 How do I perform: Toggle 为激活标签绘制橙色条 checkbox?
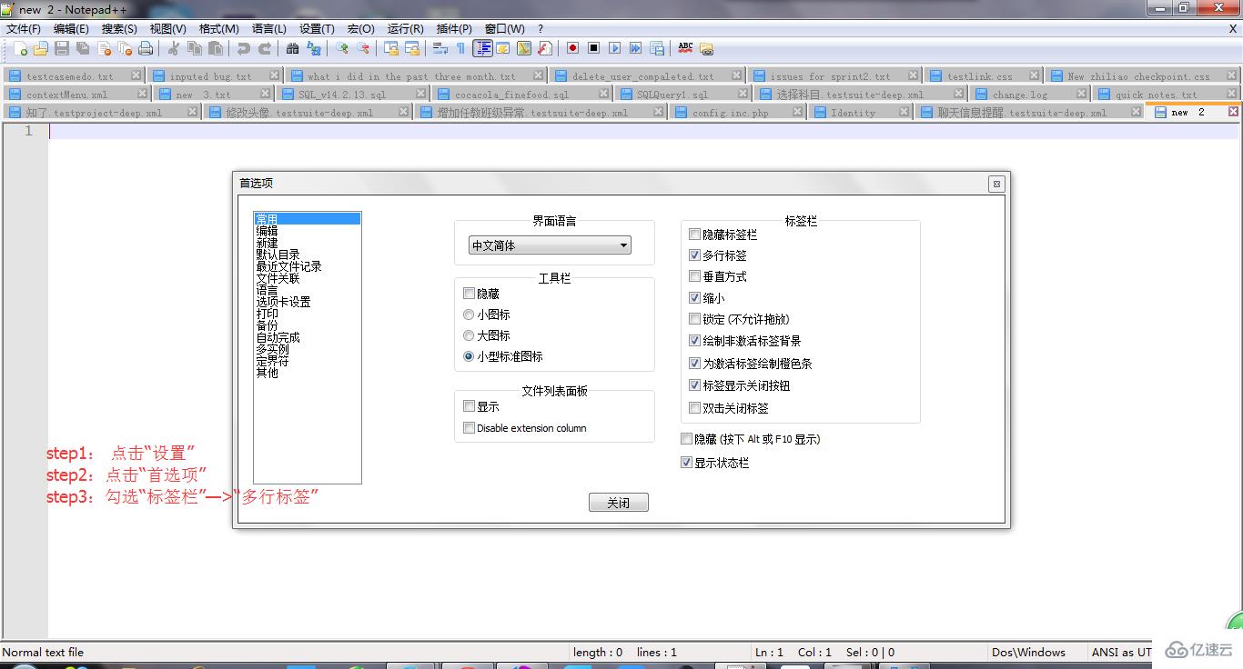click(x=695, y=364)
